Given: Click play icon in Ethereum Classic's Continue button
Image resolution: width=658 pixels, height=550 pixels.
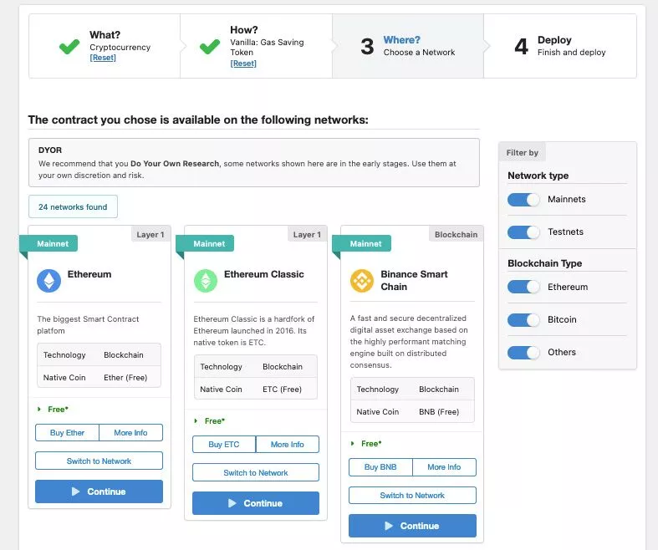Looking at the screenshot, I should [x=232, y=503].
